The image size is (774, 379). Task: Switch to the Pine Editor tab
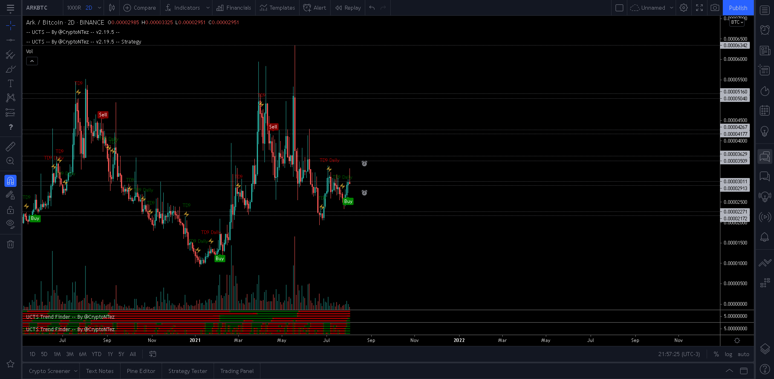point(141,371)
